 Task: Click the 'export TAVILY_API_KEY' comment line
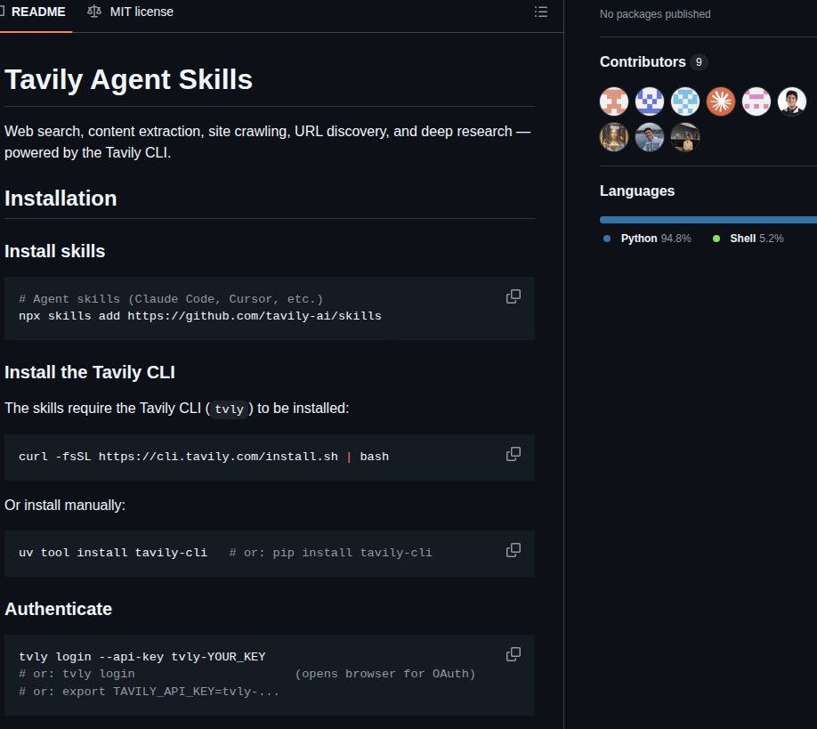click(149, 692)
